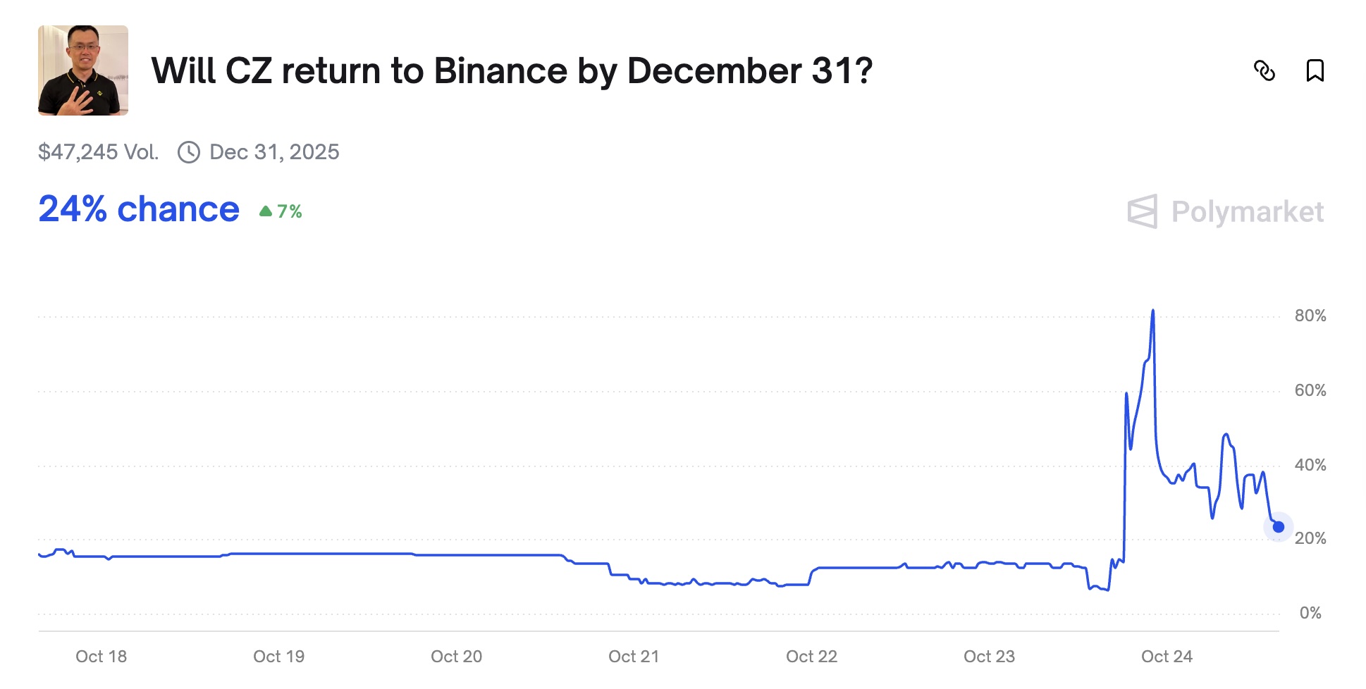
Task: Expand the 24% chance breakdown
Action: tap(138, 209)
